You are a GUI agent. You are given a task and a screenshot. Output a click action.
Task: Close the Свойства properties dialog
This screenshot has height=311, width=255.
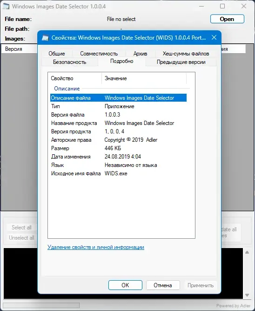pos(214,37)
